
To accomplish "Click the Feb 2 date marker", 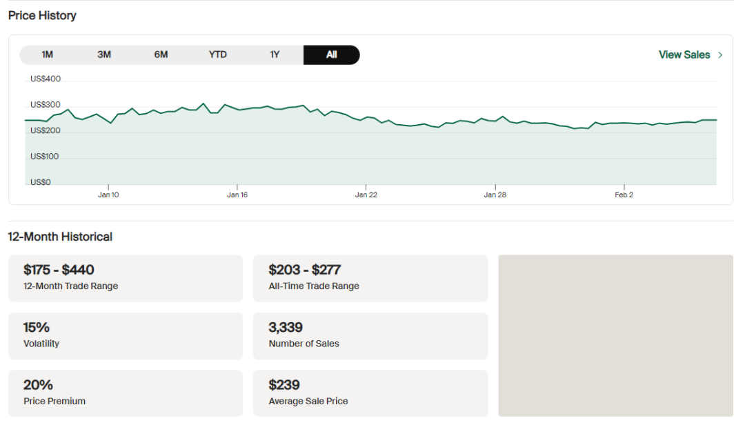I will pos(624,195).
